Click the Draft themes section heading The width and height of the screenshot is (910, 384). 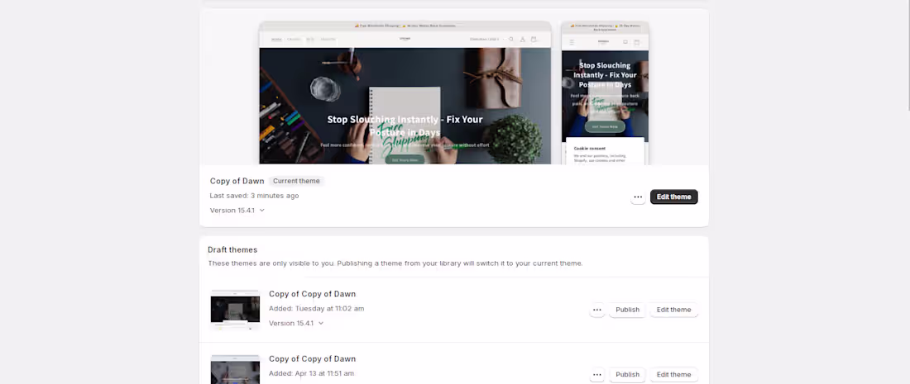click(x=232, y=250)
